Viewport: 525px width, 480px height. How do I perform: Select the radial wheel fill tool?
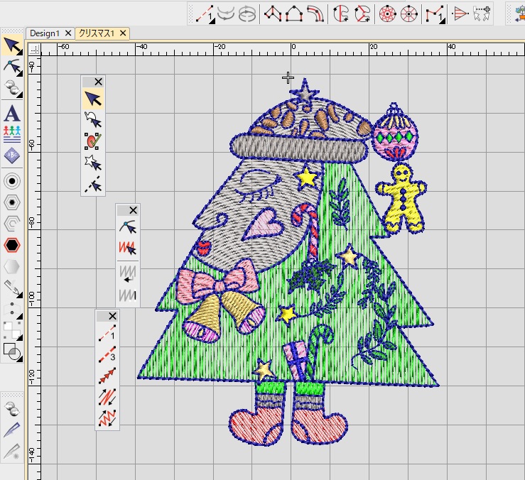point(408,14)
